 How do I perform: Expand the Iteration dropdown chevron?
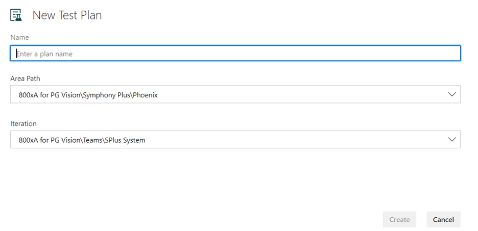click(x=452, y=139)
